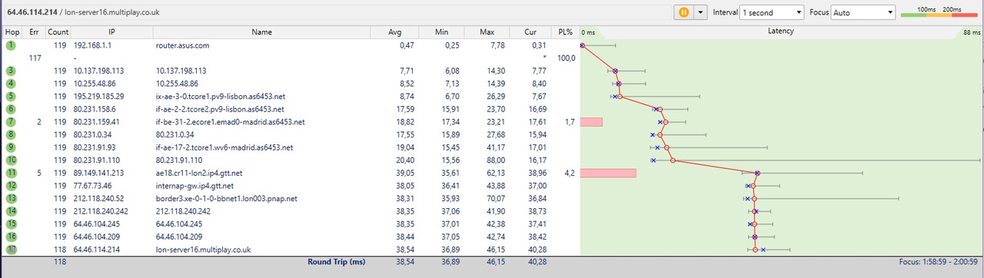Select hop 16 circle icon
The height and width of the screenshot is (278, 984).
(11, 237)
